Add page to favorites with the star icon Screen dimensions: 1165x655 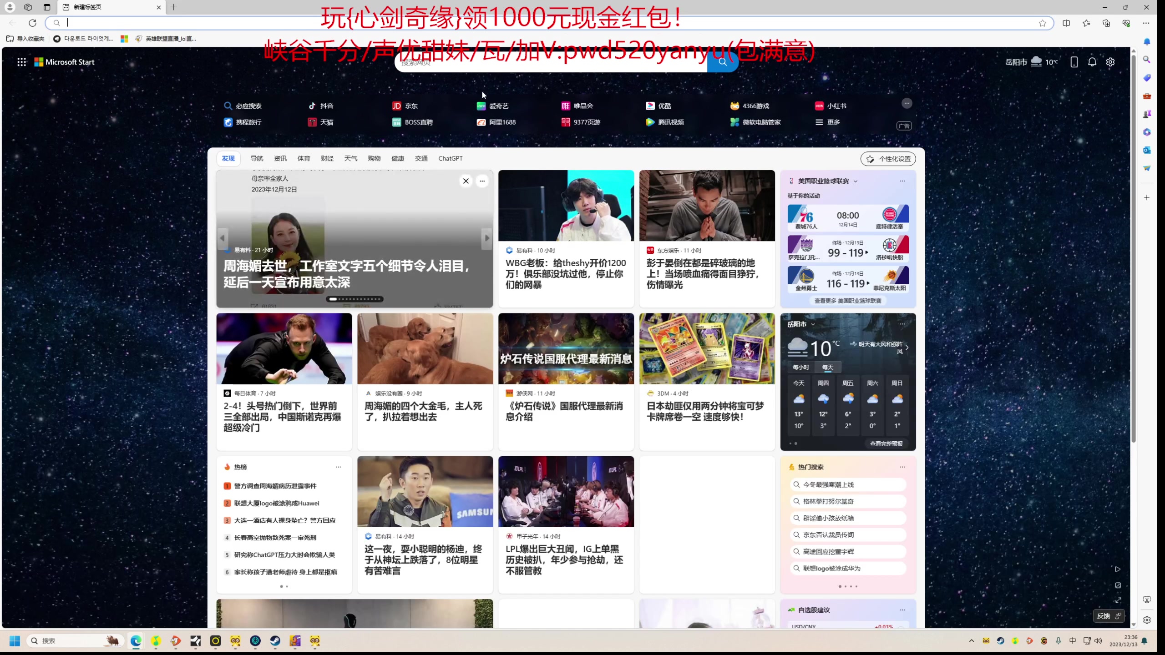click(1042, 23)
